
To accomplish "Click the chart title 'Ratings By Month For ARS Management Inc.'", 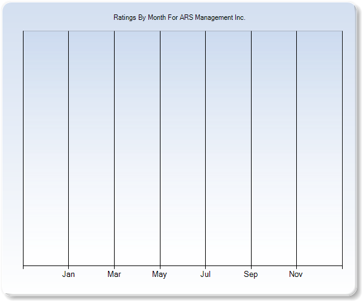I will (179, 17).
